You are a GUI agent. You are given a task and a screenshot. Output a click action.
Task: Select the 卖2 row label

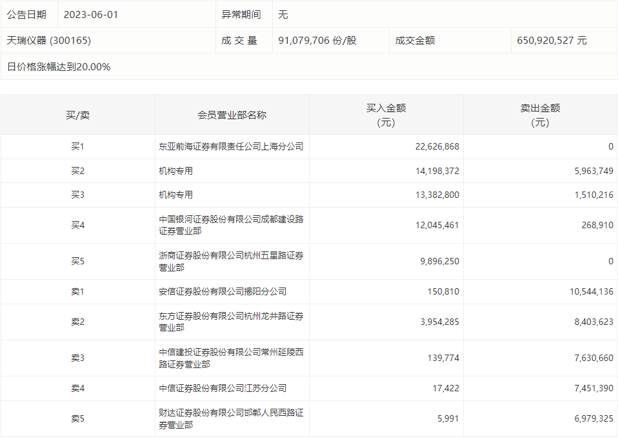click(77, 322)
